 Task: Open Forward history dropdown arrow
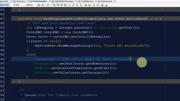[50, 5]
